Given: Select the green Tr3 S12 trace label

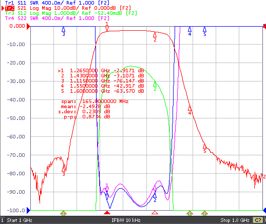Looking at the screenshot, I should (x=71, y=13).
